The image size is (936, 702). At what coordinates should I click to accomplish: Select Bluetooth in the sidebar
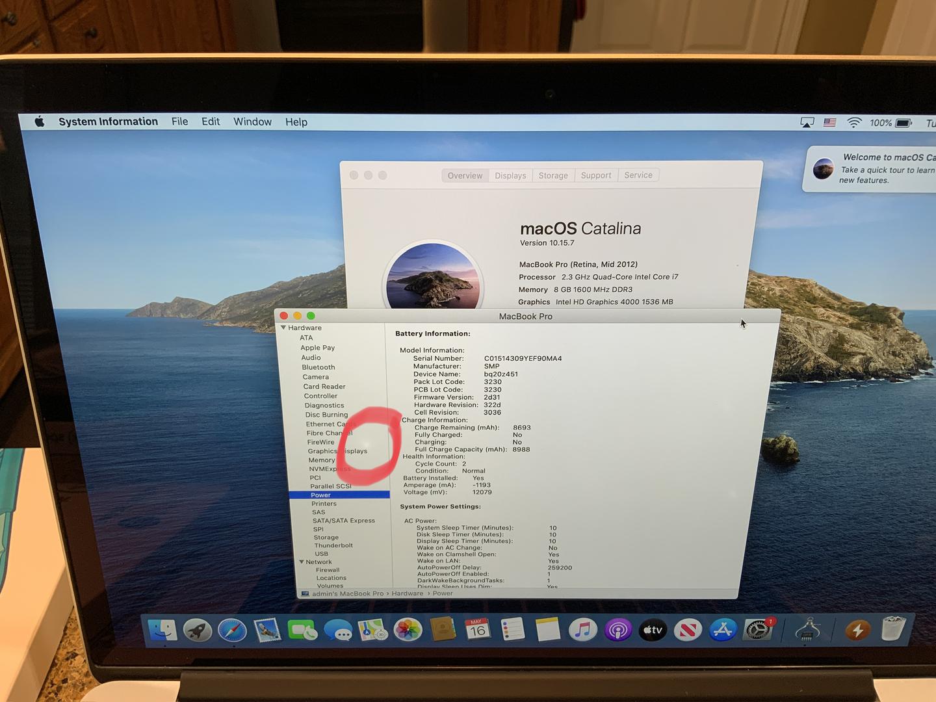pos(318,367)
